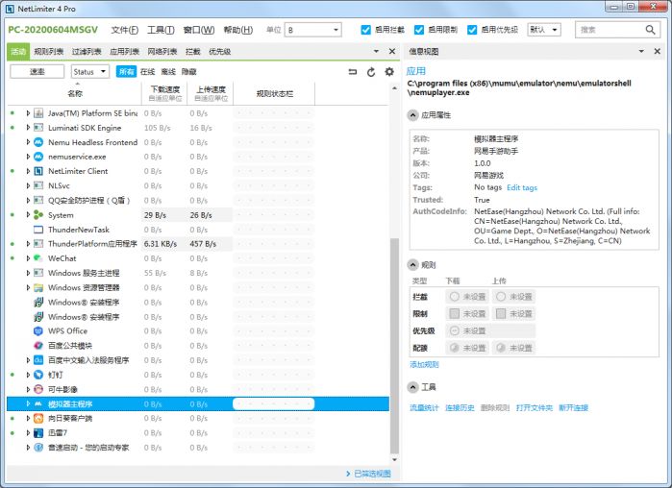Click the activity list vertical scrollbar
The width and height of the screenshot is (672, 488).
[x=394, y=345]
